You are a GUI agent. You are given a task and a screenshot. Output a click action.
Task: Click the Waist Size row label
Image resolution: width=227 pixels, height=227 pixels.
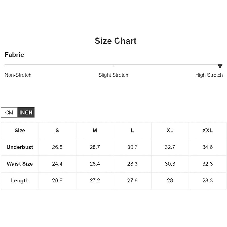(x=20, y=164)
